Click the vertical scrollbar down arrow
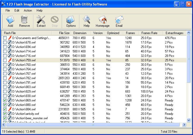The width and height of the screenshot is (193, 135). pos(189,120)
